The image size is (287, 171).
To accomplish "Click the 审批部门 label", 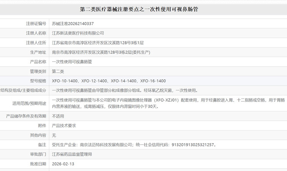I will click(x=38, y=154).
